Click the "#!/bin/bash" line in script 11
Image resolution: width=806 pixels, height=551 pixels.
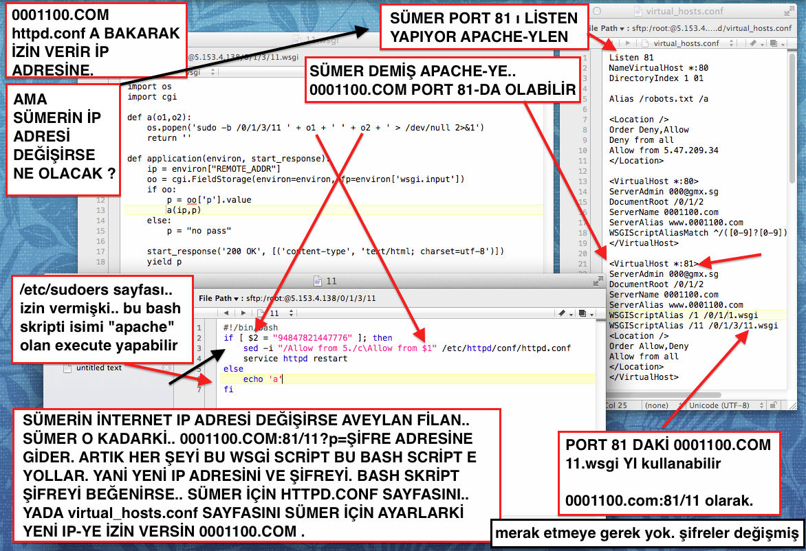[250, 328]
